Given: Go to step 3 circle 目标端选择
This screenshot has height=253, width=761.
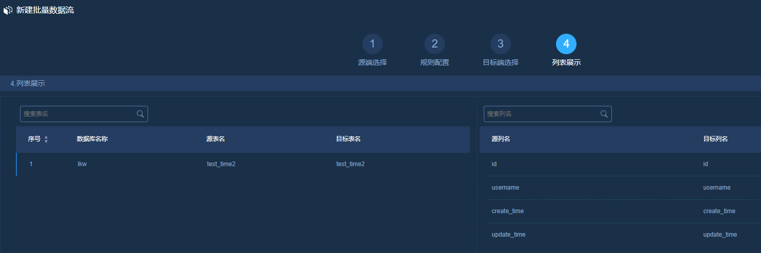Looking at the screenshot, I should [500, 44].
